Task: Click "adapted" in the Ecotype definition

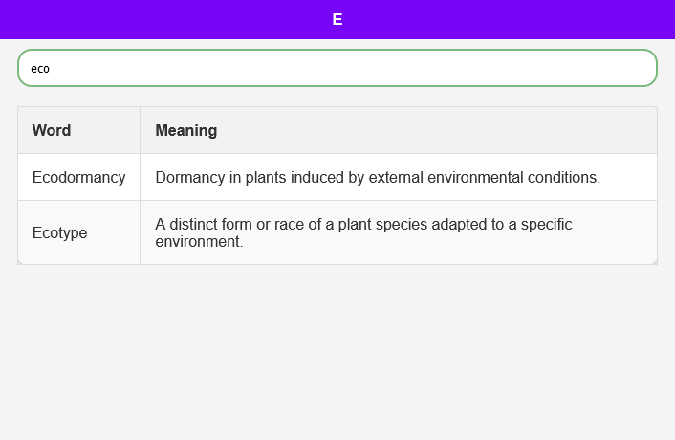Action: pyautogui.click(x=446, y=224)
